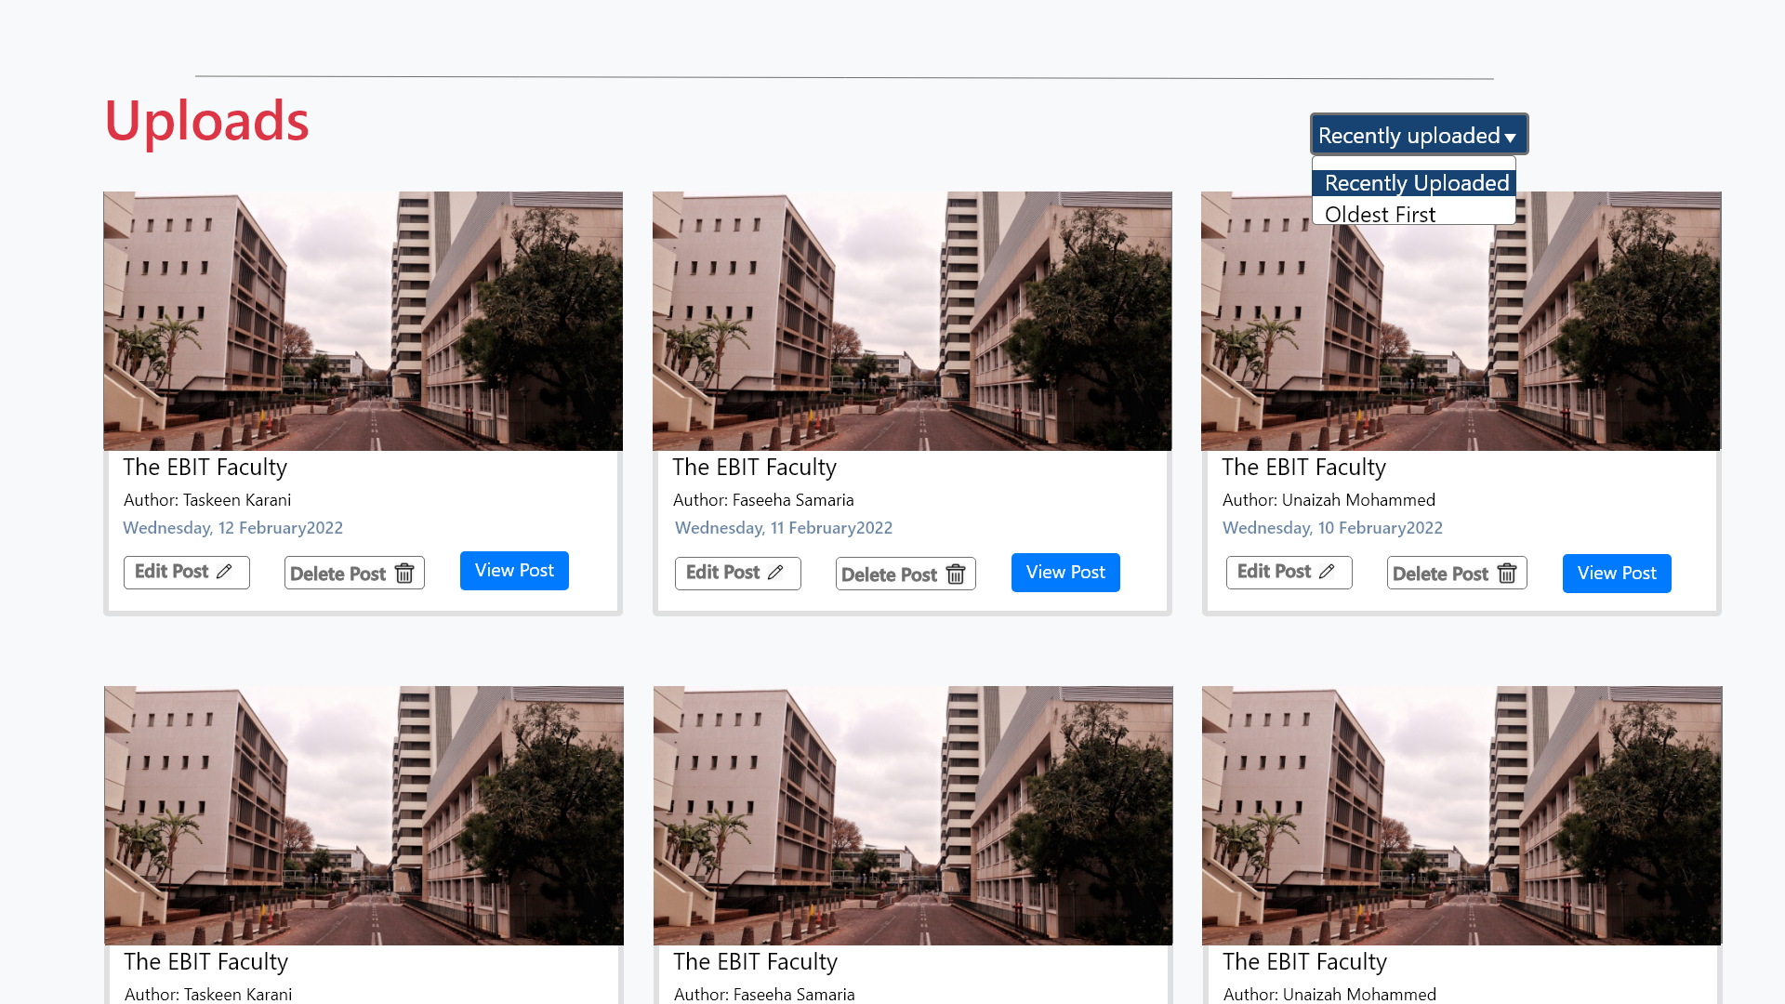The width and height of the screenshot is (1785, 1004).
Task: Open thumbnail of Faseeha Samaria's 11 February post
Action: [912, 322]
